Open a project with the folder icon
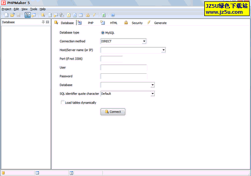This screenshot has height=176, width=251. [x=12, y=15]
